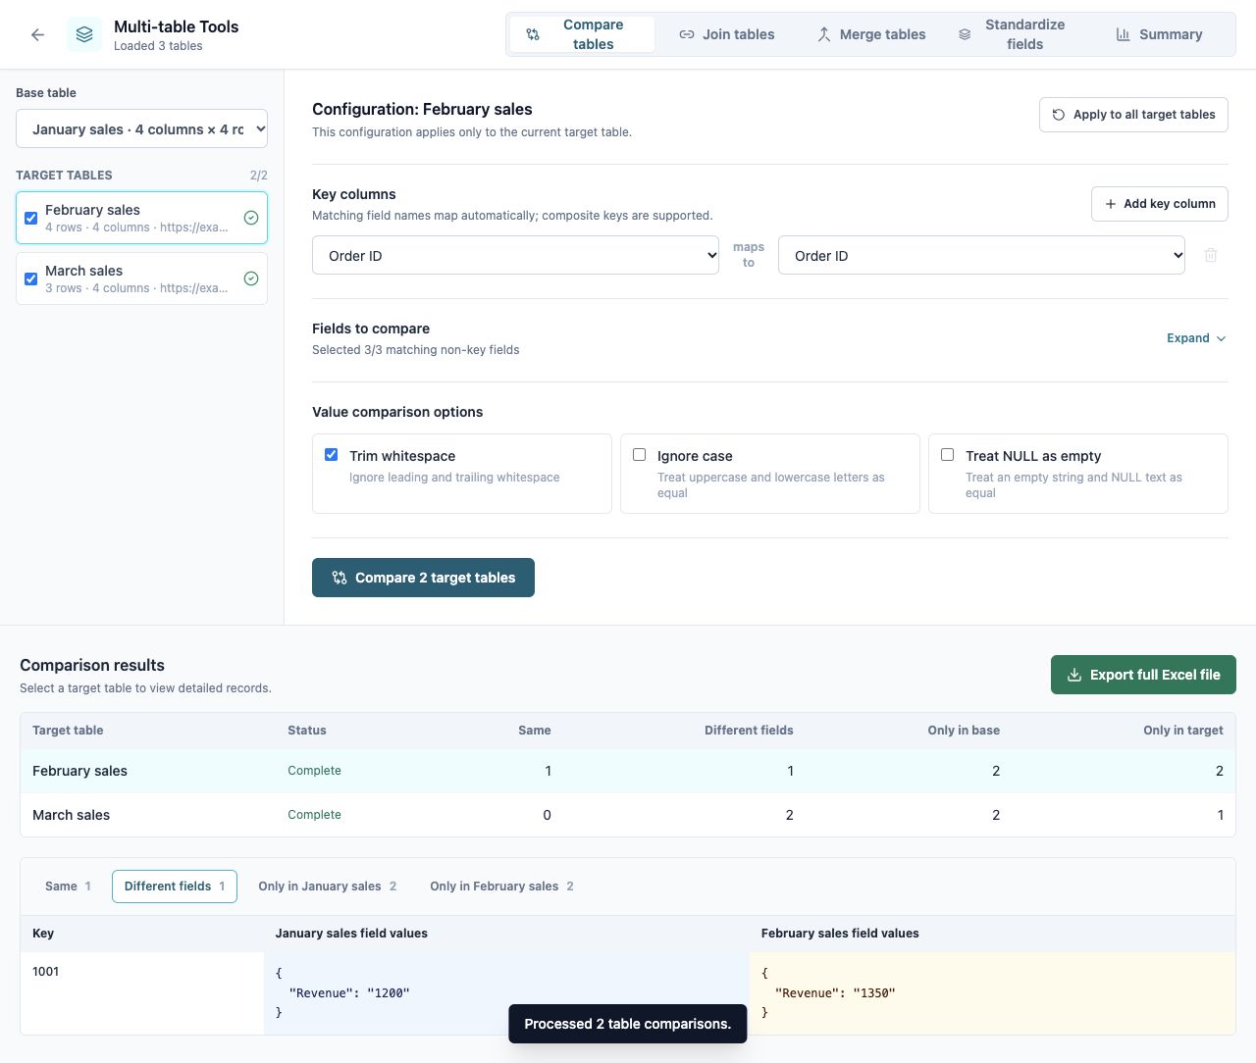This screenshot has width=1256, height=1063.
Task: Select the Only in January sales tab
Action: [328, 886]
